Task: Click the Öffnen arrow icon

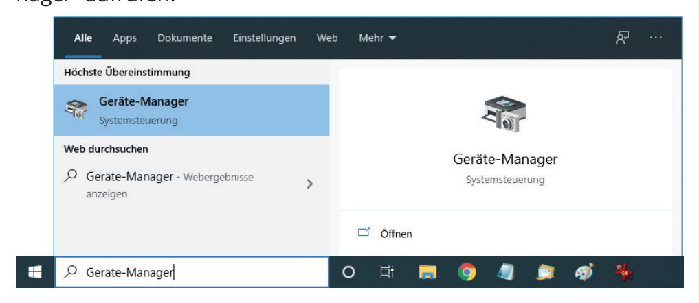Action: coord(364,232)
